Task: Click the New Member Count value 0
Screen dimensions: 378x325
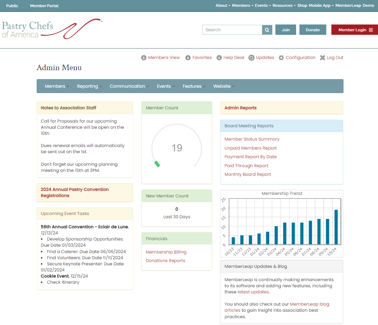Action: click(x=177, y=209)
